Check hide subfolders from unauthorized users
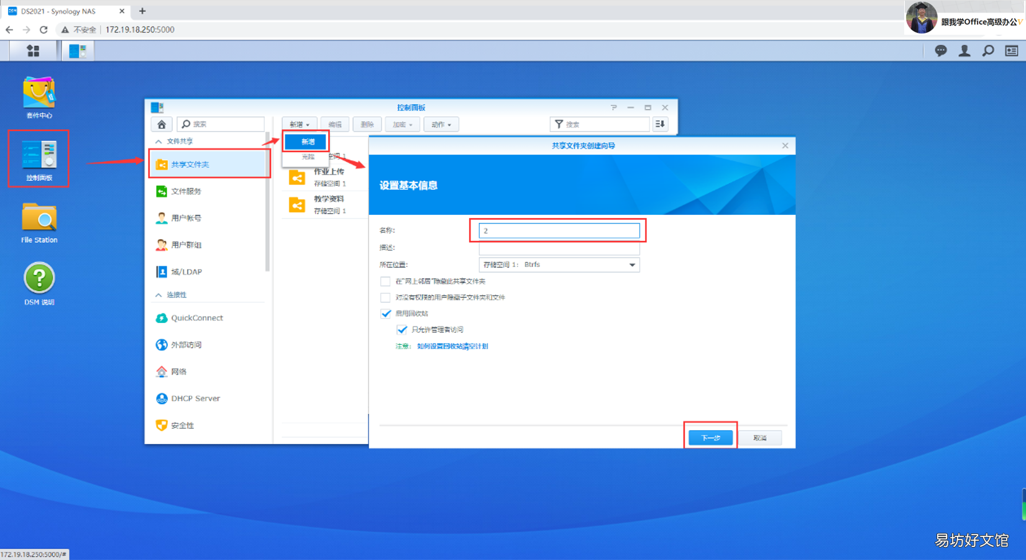The image size is (1026, 560). click(x=385, y=297)
